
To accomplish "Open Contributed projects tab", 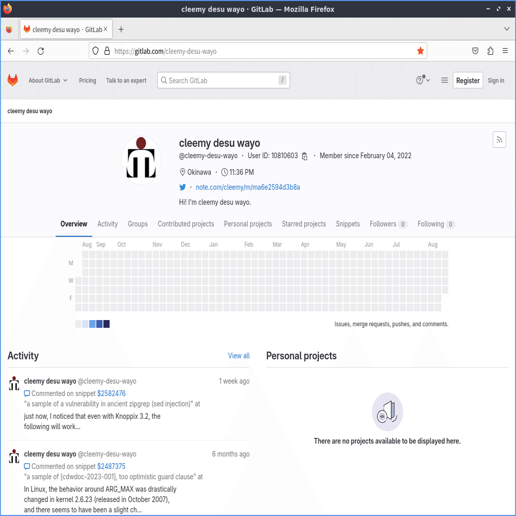I will point(186,224).
